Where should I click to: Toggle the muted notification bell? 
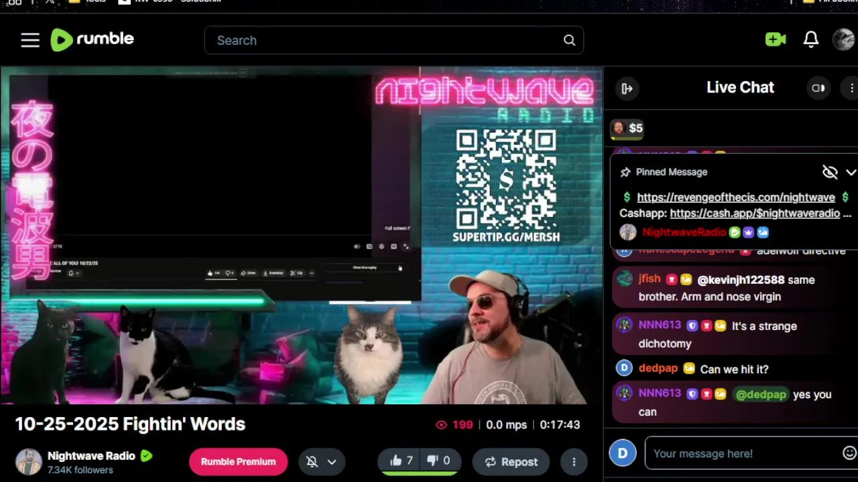click(x=312, y=461)
